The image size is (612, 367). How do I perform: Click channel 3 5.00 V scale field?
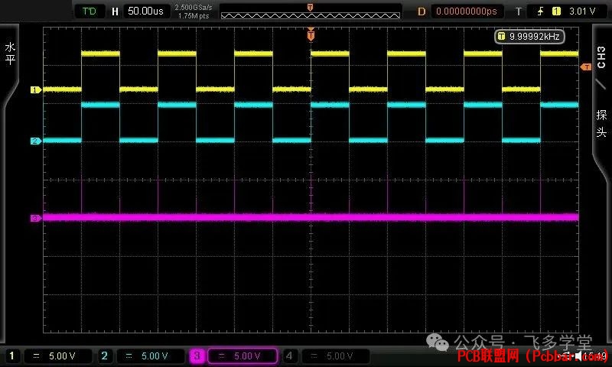click(243, 356)
